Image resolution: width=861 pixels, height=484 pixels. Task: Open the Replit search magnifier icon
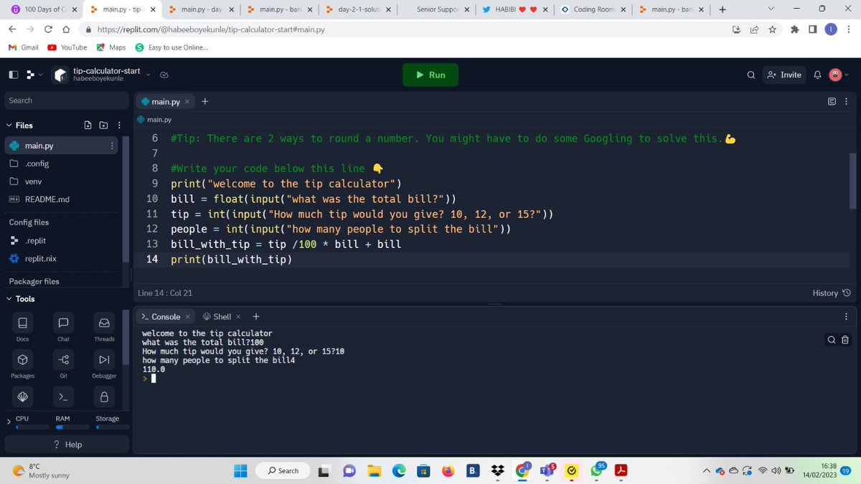click(751, 75)
